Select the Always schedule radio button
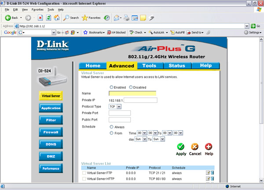264x190 pixels. pyautogui.click(x=111, y=126)
